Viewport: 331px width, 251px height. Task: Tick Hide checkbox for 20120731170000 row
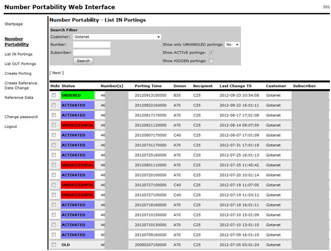[54, 145]
